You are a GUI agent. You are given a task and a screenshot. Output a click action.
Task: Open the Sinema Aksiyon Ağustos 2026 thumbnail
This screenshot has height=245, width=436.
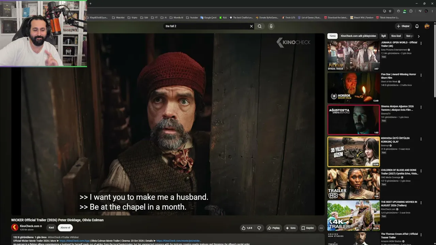[354, 120]
